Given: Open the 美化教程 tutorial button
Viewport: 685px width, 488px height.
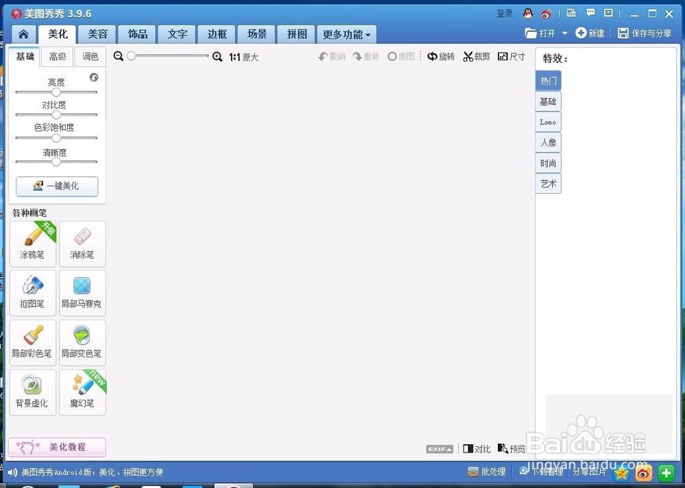Looking at the screenshot, I should (57, 448).
